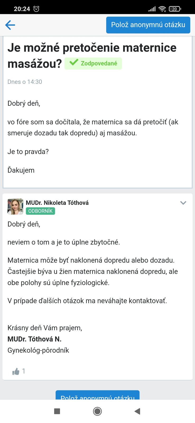Like the answer with the thumbs-up icon
This screenshot has height=423, width=195.
[x=16, y=371]
